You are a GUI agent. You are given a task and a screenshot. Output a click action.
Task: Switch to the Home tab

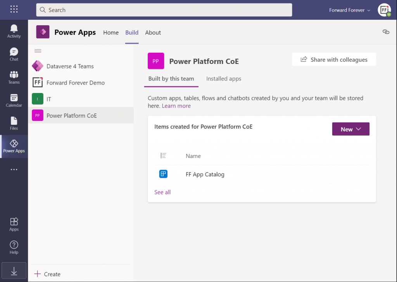tap(111, 33)
